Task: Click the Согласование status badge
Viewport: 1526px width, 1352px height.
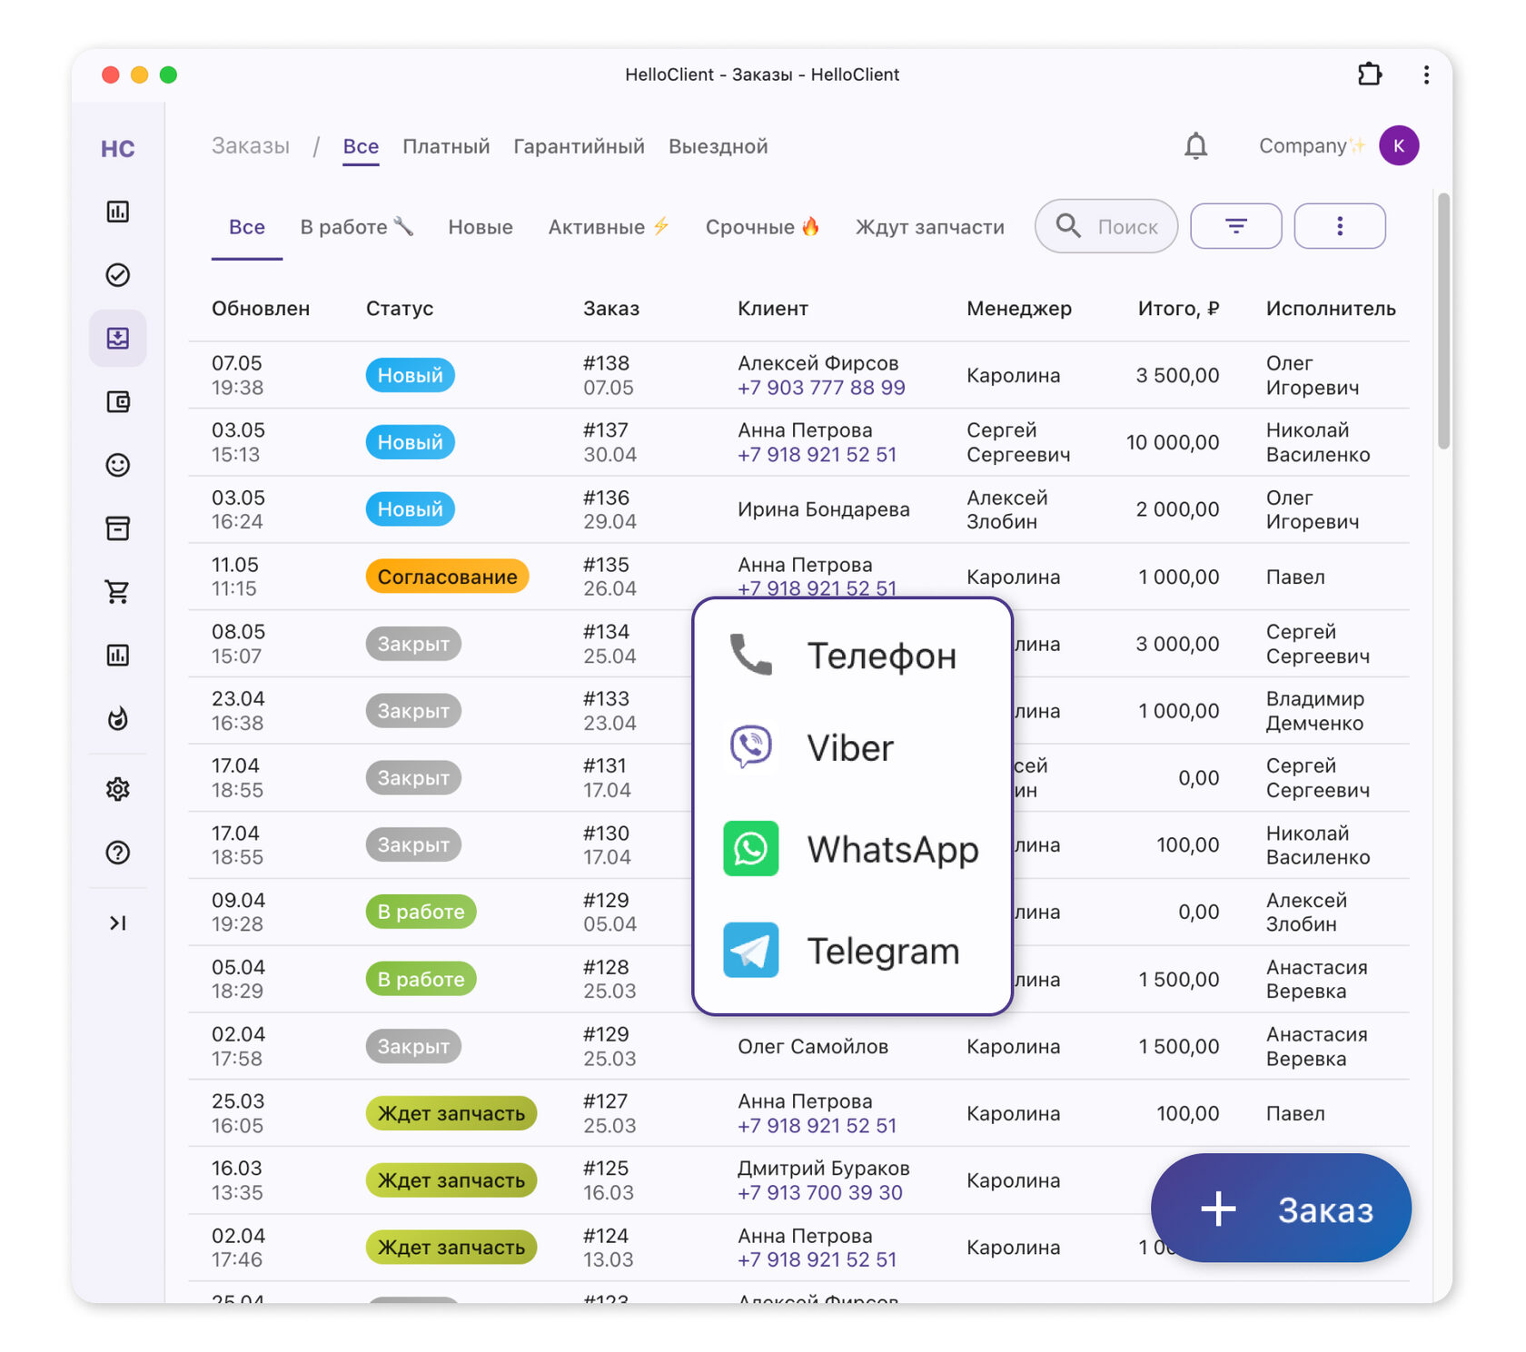Action: (447, 577)
